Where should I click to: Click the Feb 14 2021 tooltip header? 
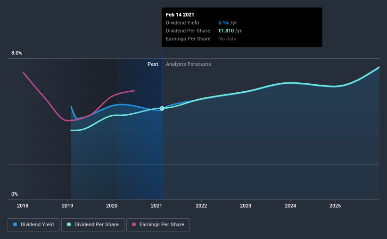click(x=180, y=15)
